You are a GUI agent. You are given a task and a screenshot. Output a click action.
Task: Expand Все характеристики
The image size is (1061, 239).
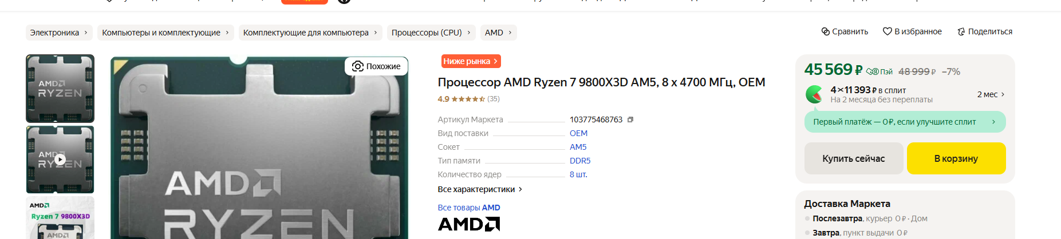tap(480, 189)
